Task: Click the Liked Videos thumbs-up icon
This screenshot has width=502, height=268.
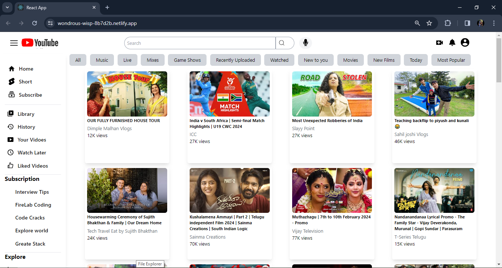Action: pyautogui.click(x=11, y=165)
